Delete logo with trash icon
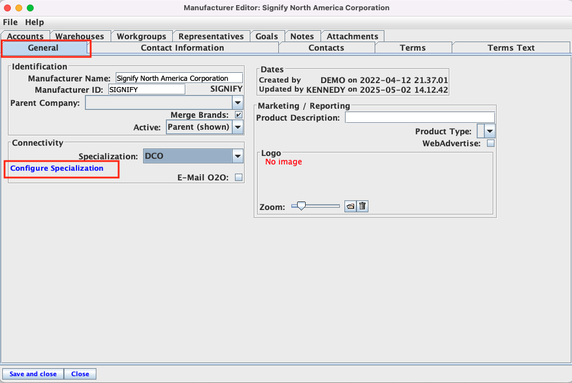This screenshot has height=383, width=572. [x=362, y=207]
